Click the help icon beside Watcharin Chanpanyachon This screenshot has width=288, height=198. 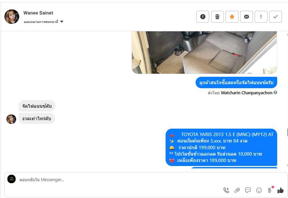click(x=275, y=93)
